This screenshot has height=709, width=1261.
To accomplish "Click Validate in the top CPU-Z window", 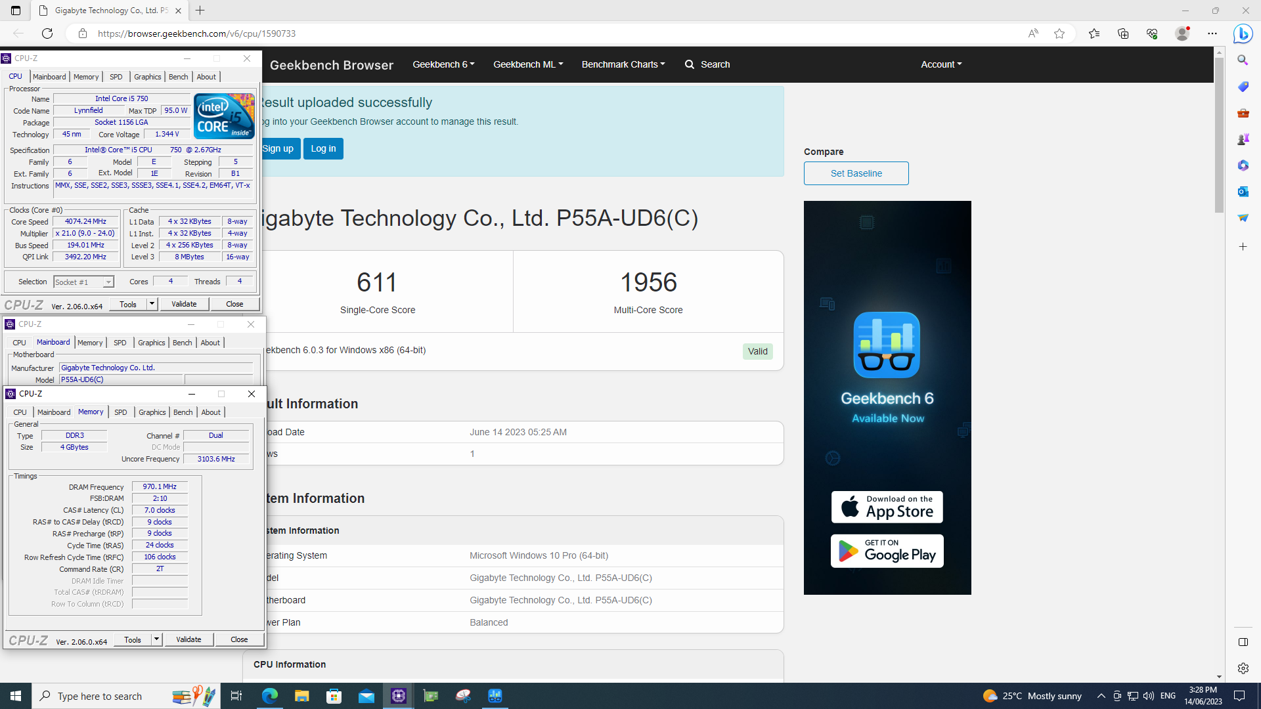I will (x=184, y=304).
